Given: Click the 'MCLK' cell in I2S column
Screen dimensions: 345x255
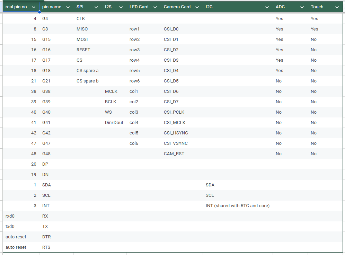Looking at the screenshot, I should point(115,91).
